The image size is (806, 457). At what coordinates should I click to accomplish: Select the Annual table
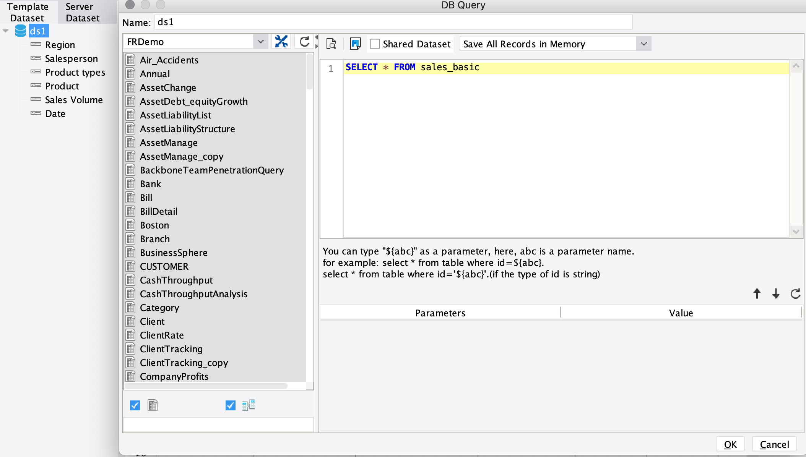coord(155,74)
